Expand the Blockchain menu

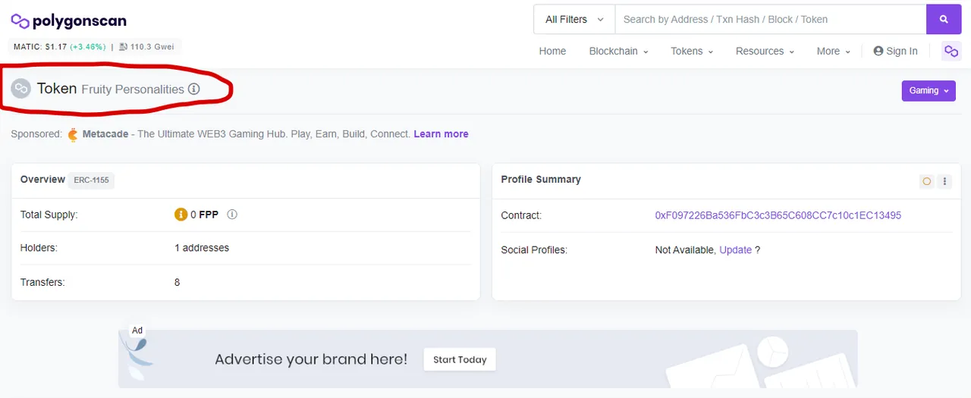[x=618, y=51]
